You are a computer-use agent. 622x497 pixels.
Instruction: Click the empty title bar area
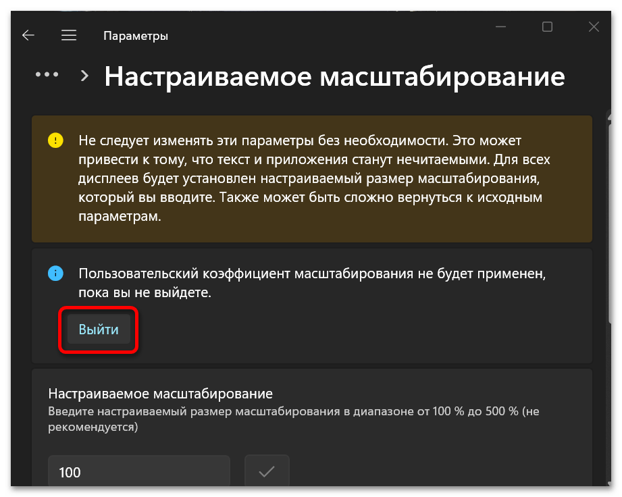(338, 30)
